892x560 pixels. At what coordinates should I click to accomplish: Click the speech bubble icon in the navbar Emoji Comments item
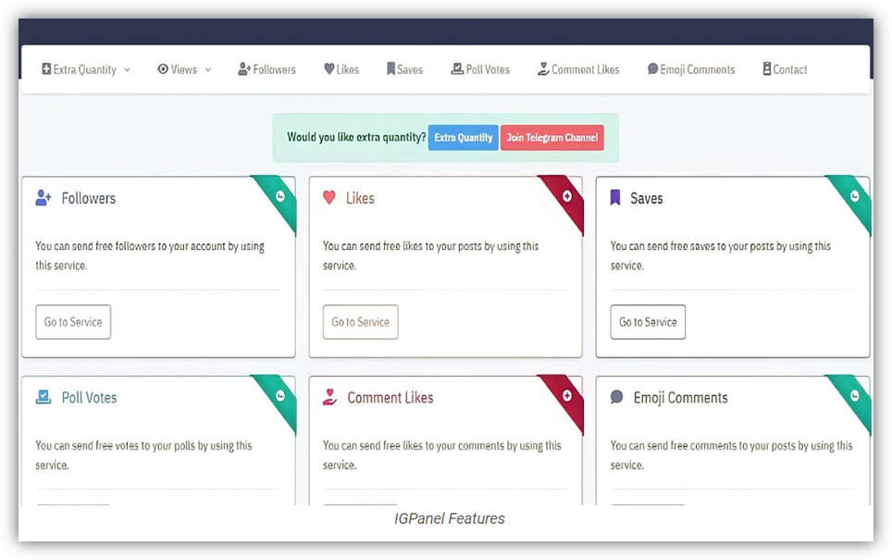pos(652,68)
